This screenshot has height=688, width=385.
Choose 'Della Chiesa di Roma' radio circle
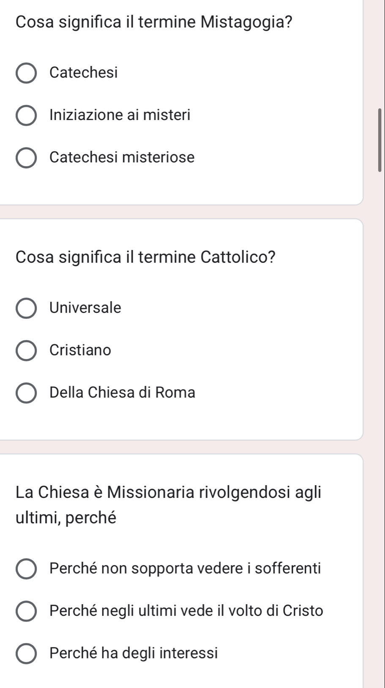click(x=26, y=393)
